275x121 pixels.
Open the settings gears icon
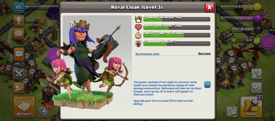(256, 88)
